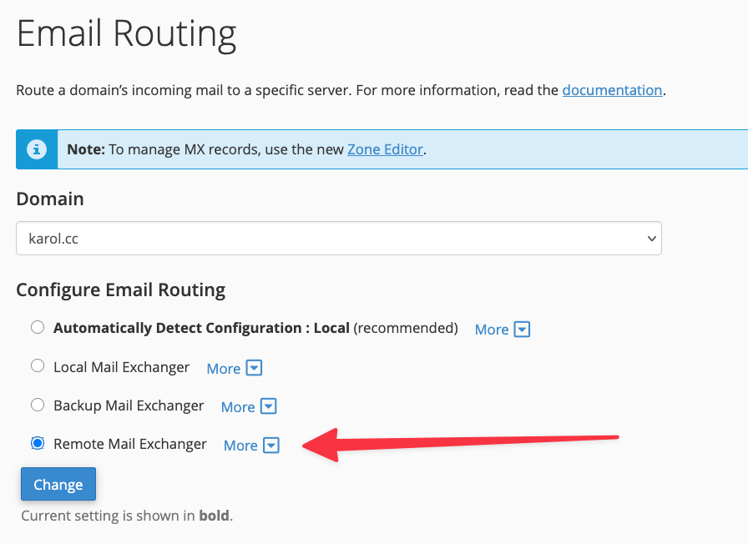Open the Zone Editor link
748x544 pixels.
(385, 149)
